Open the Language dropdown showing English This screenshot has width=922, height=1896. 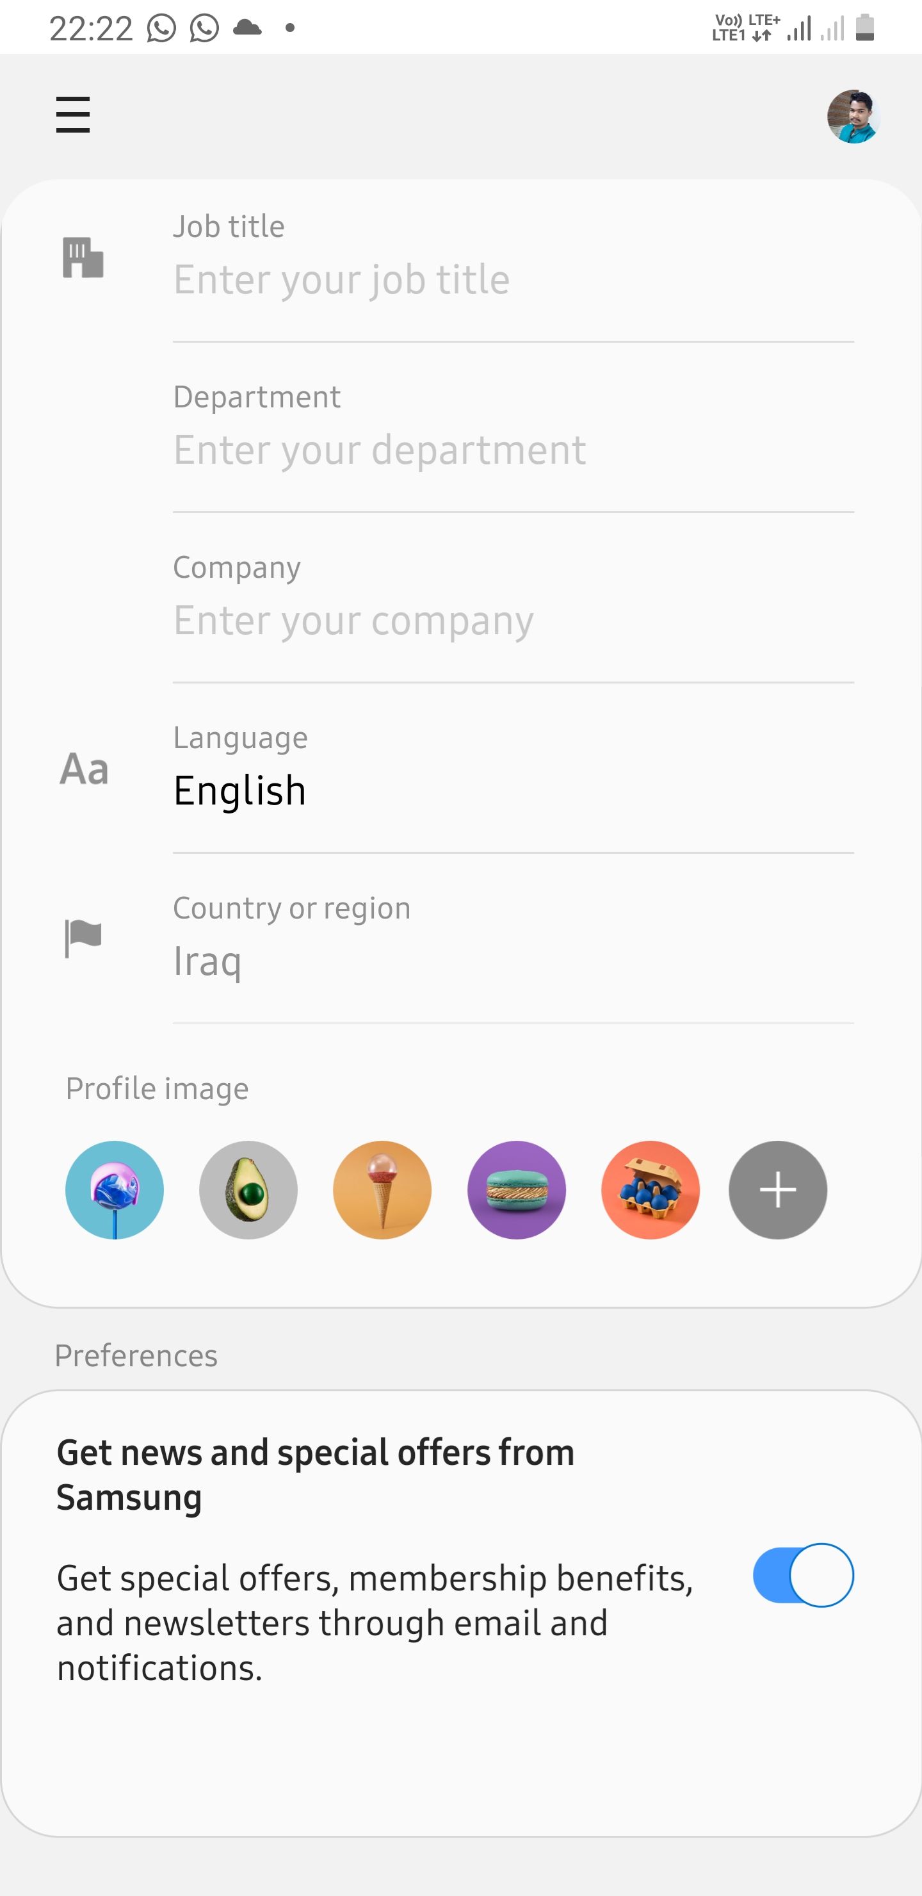(x=240, y=790)
